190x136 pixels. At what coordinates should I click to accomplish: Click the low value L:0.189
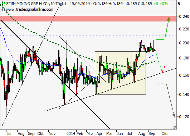click(x=130, y=4)
